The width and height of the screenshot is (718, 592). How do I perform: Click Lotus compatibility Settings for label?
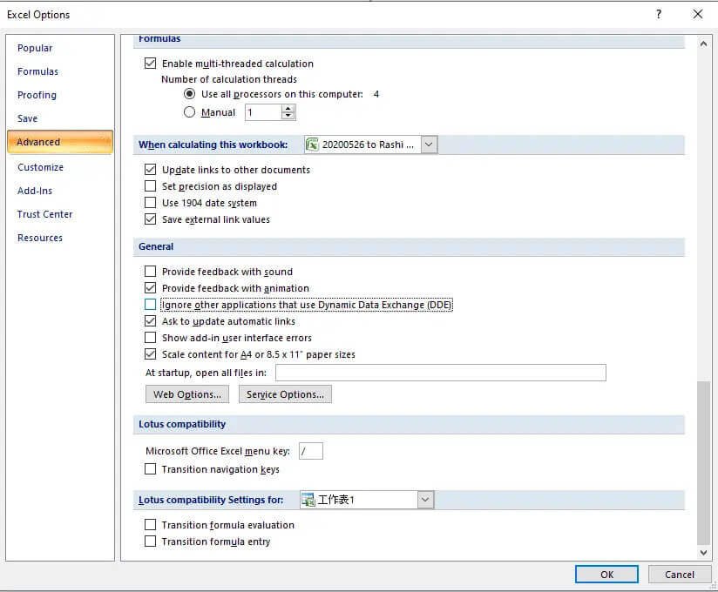(x=211, y=500)
